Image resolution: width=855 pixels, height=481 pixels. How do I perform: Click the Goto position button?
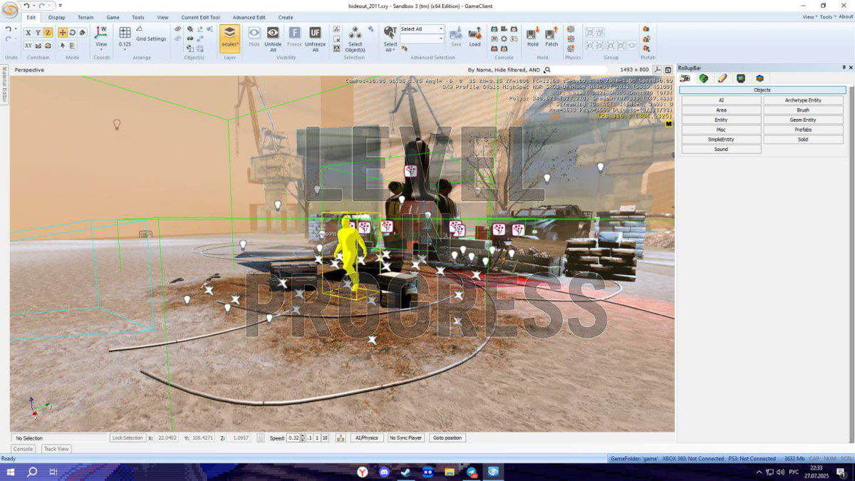(x=447, y=438)
